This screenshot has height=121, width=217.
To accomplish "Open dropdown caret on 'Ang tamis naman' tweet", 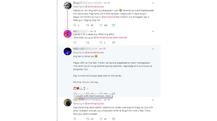I will coord(153,49).
